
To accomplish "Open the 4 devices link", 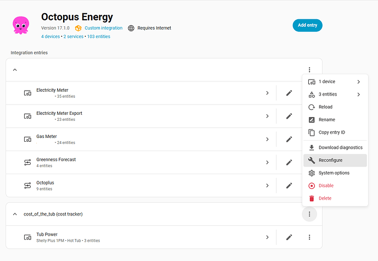I will (x=50, y=36).
